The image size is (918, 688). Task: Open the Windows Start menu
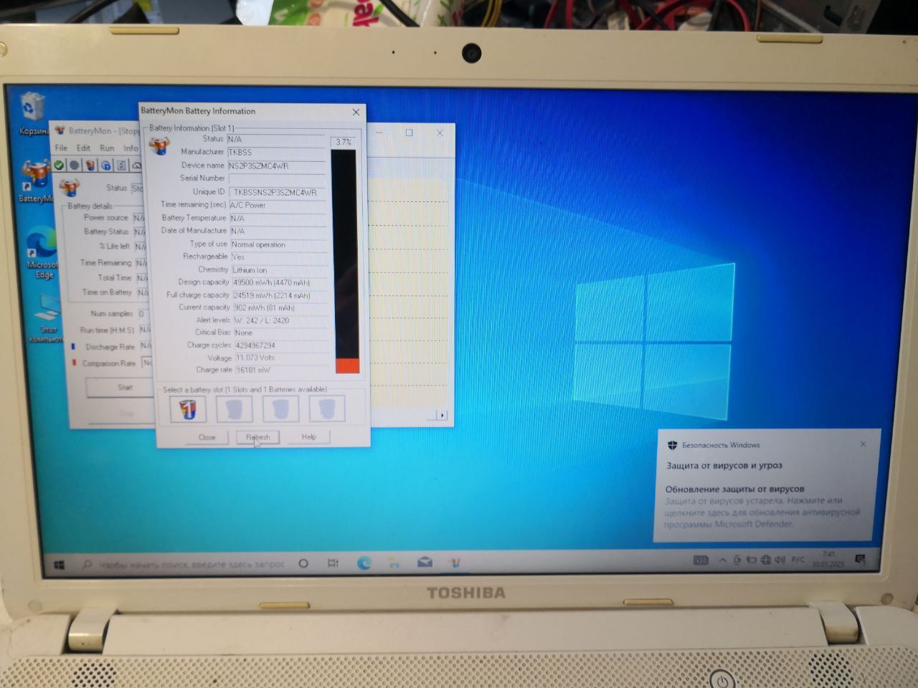pos(59,565)
